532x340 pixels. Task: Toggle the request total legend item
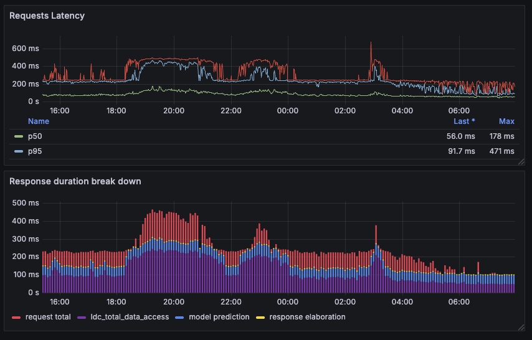coord(48,317)
